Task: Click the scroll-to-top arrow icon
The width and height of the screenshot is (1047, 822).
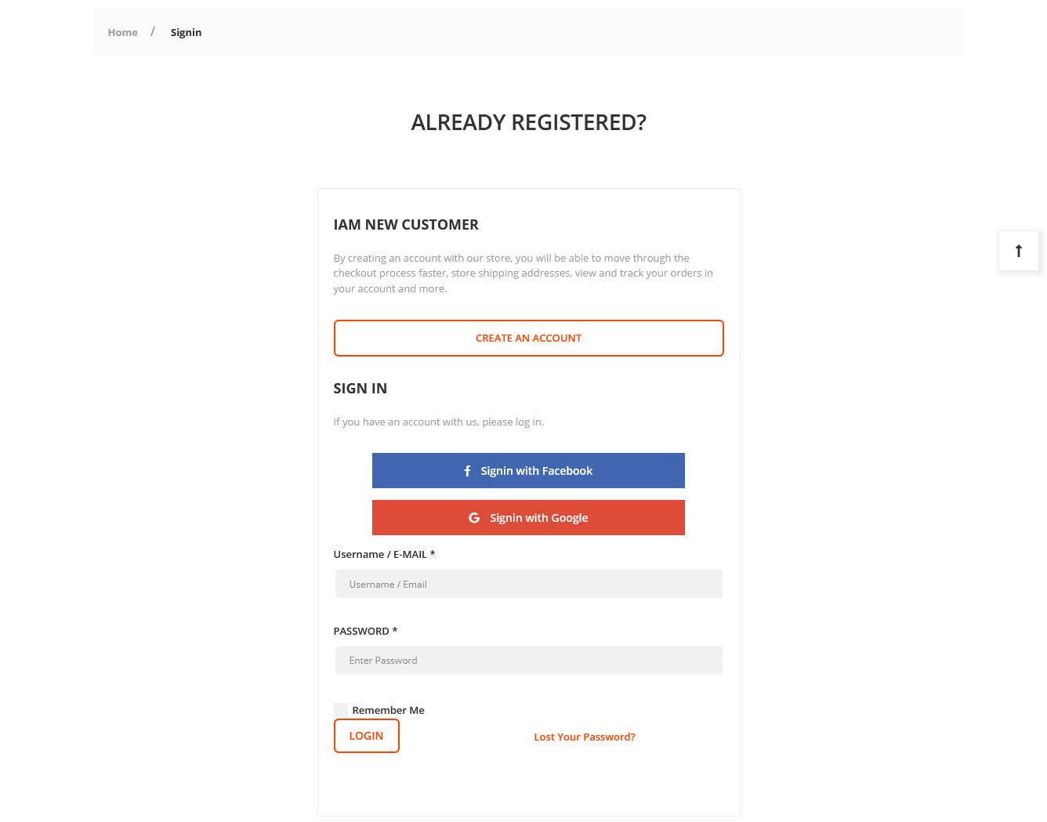Action: click(1018, 251)
